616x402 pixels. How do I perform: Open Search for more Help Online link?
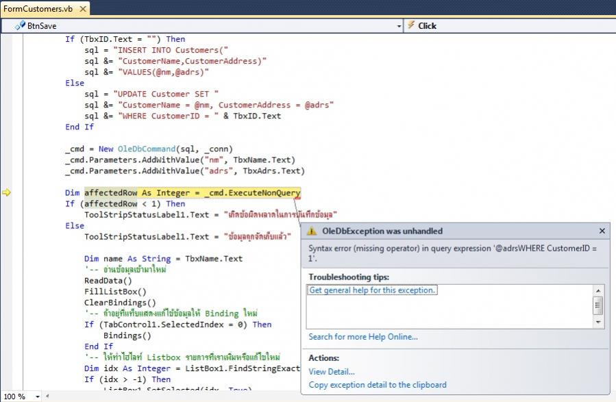pyautogui.click(x=363, y=337)
